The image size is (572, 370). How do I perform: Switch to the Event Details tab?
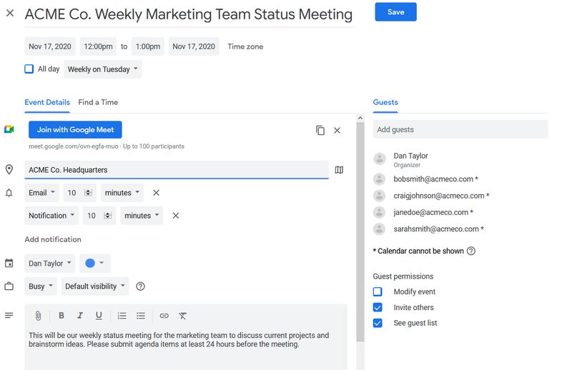tap(47, 102)
